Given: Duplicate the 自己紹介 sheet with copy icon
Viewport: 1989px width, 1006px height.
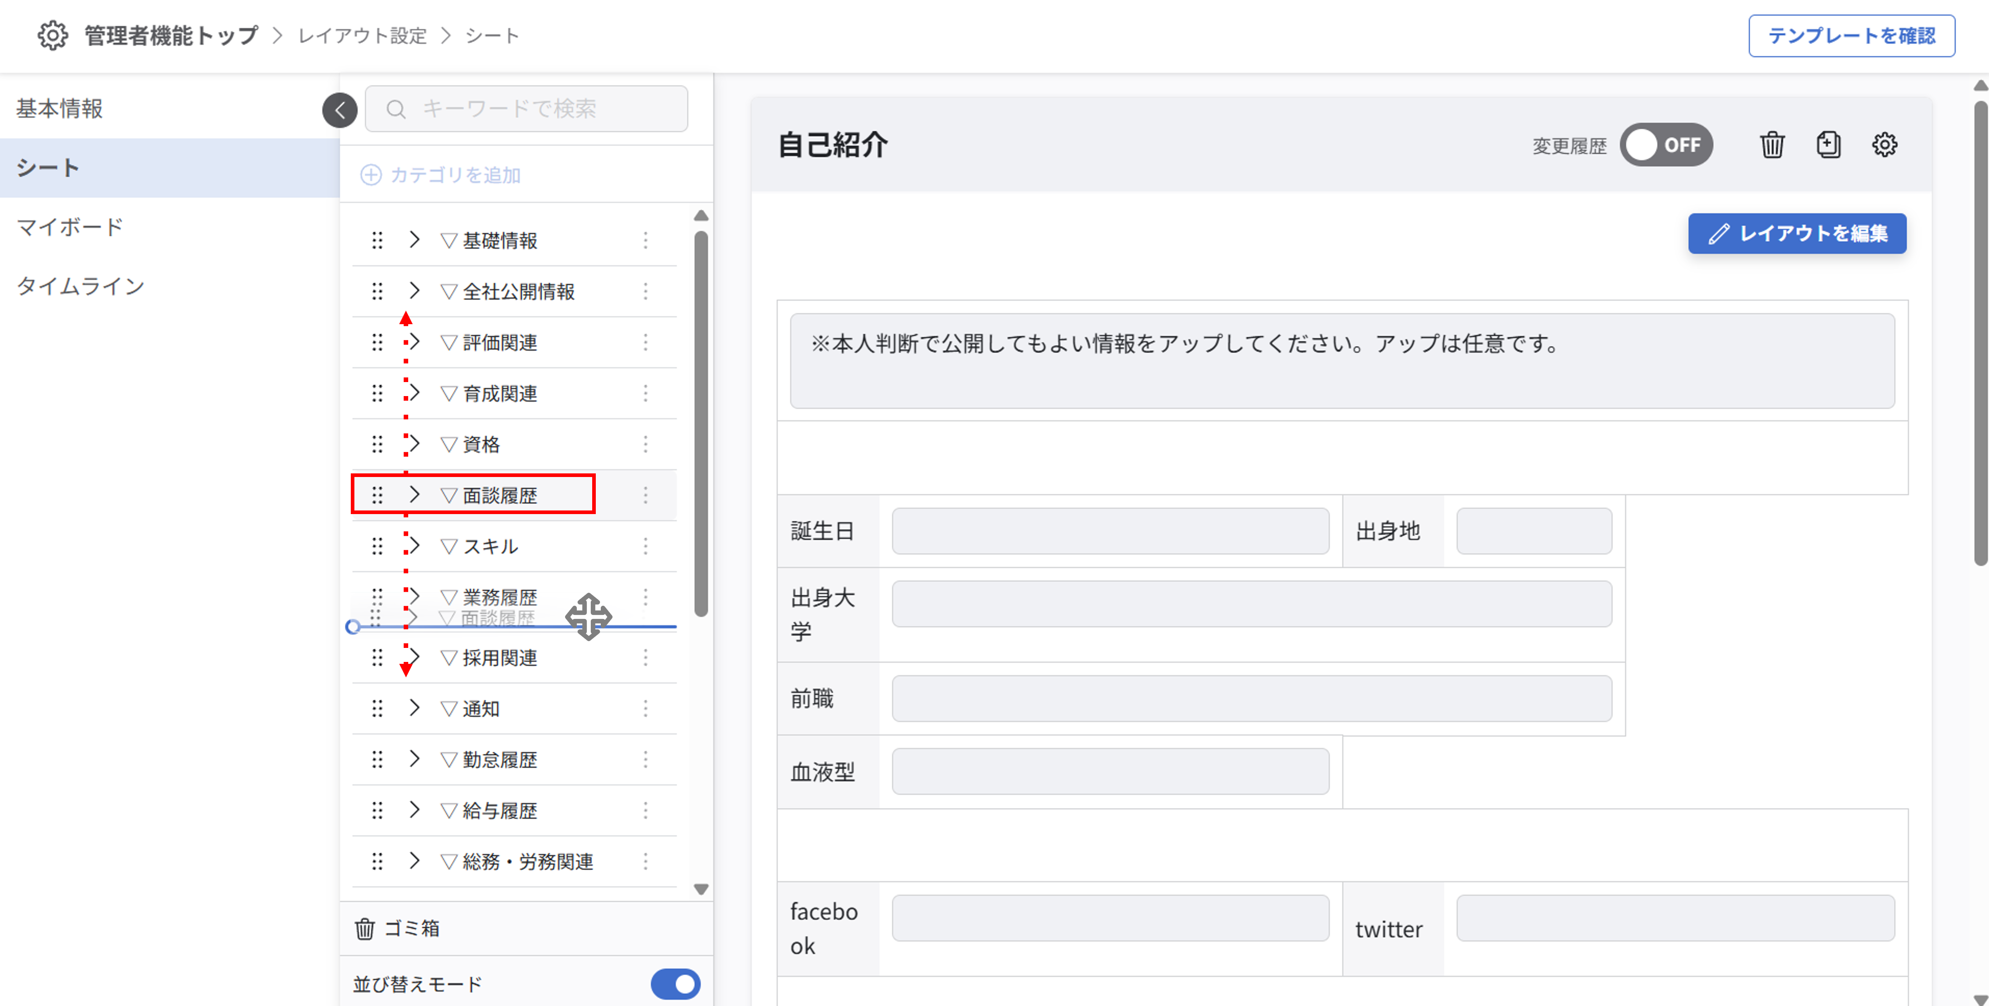Looking at the screenshot, I should [x=1828, y=144].
